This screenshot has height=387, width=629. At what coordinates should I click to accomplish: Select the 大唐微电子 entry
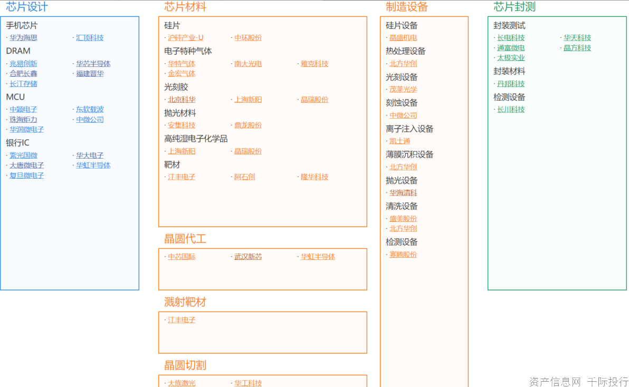coord(26,166)
